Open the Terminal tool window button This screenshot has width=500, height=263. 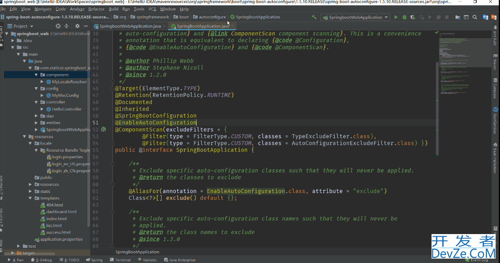(120, 260)
